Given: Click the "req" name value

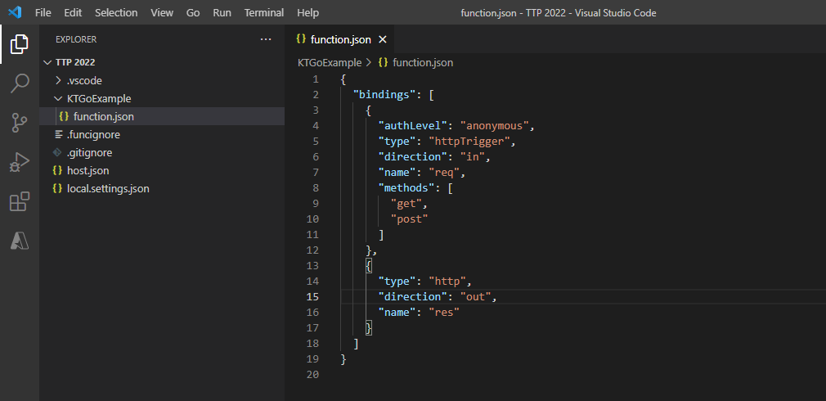Looking at the screenshot, I should click(445, 173).
